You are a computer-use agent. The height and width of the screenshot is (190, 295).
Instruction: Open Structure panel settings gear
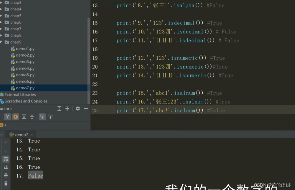click(x=77, y=109)
